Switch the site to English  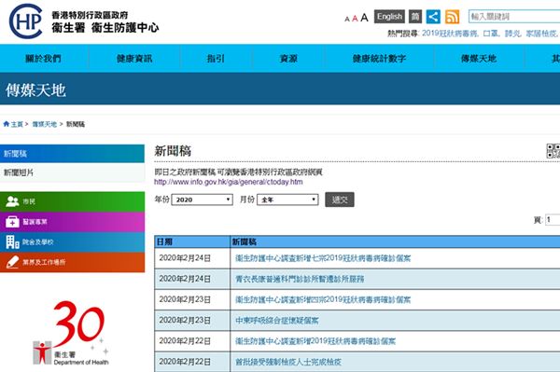389,17
